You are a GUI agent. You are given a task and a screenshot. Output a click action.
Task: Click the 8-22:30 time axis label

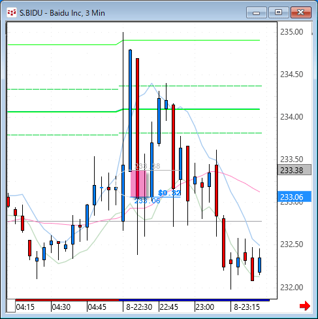139,307
